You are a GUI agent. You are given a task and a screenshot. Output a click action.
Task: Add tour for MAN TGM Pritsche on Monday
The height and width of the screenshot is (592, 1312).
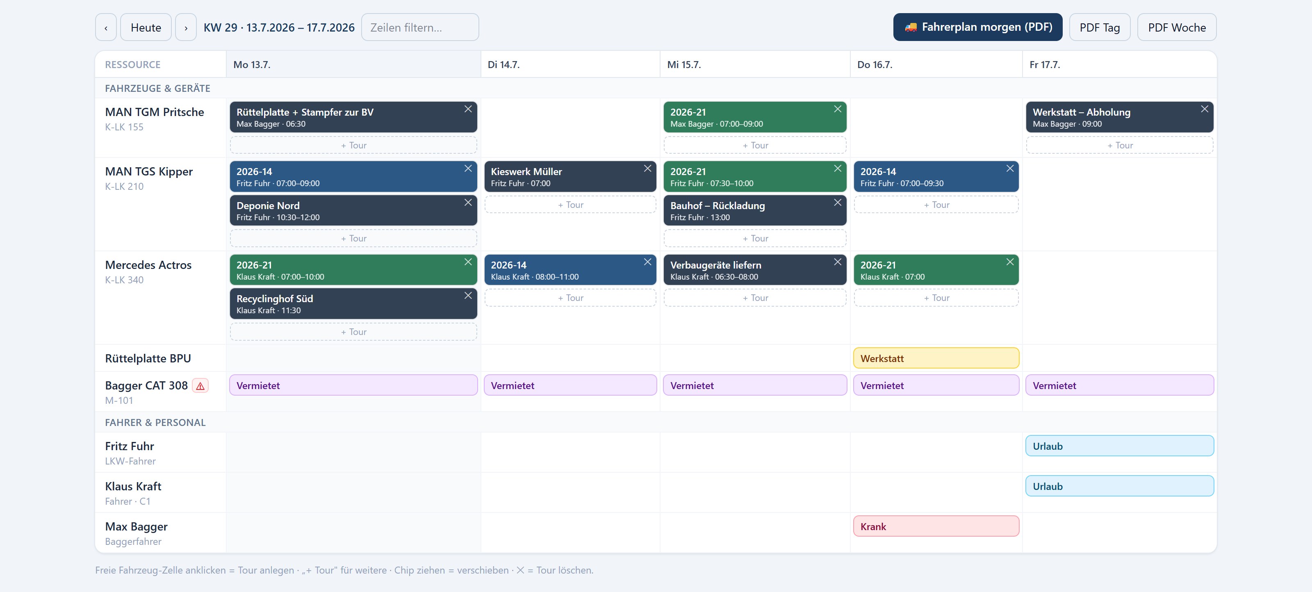[x=353, y=145]
